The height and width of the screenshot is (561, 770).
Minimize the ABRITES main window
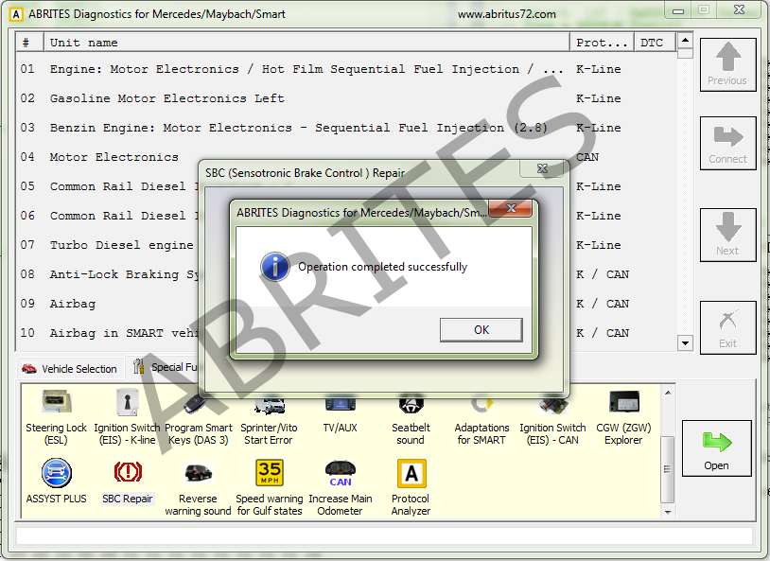[678, 9]
